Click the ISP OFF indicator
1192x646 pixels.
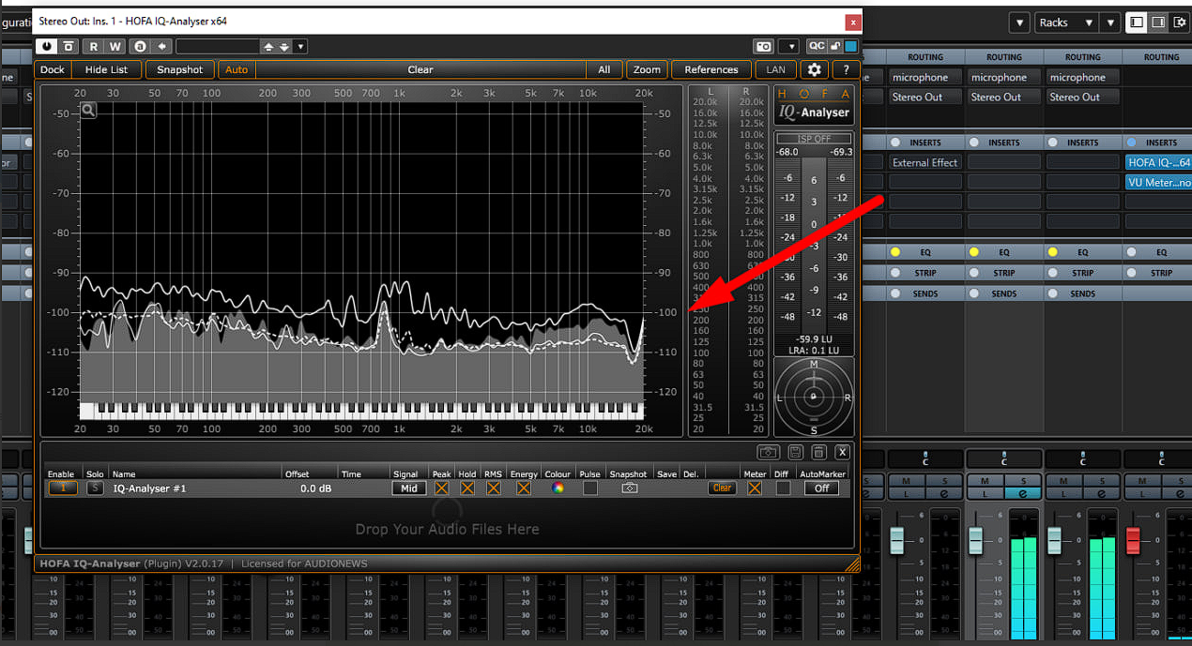pyautogui.click(x=815, y=139)
